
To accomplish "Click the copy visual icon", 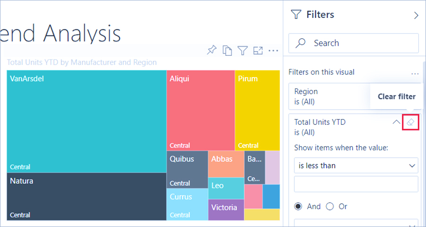I will tap(227, 50).
